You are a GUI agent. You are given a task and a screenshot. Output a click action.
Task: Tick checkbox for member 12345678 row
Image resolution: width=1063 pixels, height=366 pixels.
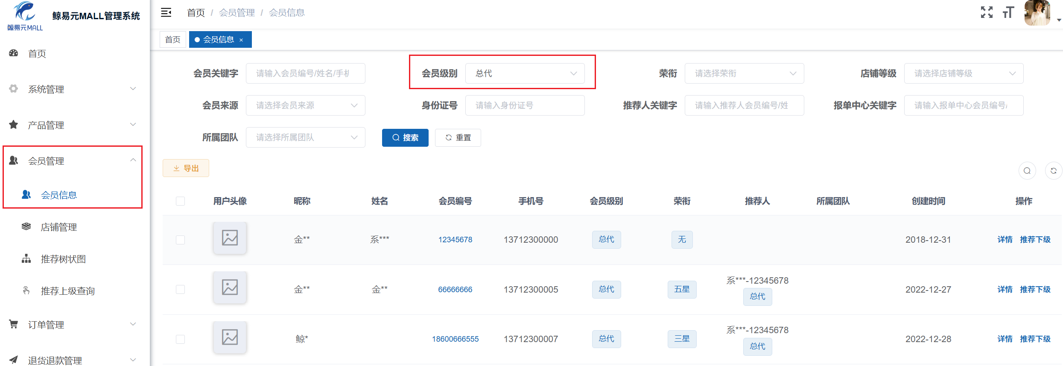click(x=181, y=240)
